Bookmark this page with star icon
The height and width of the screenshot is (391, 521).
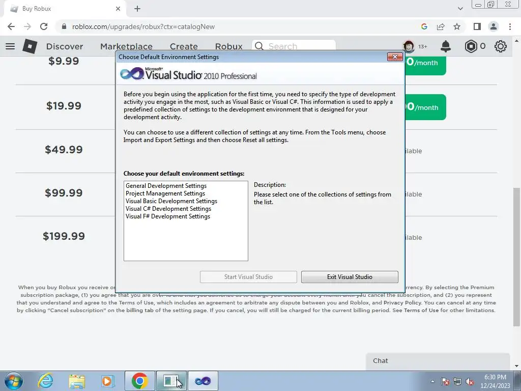tap(457, 26)
